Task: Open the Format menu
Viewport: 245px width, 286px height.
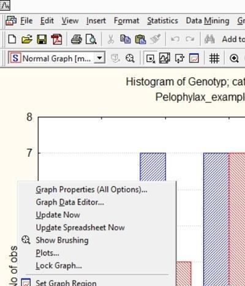Action: (x=126, y=21)
